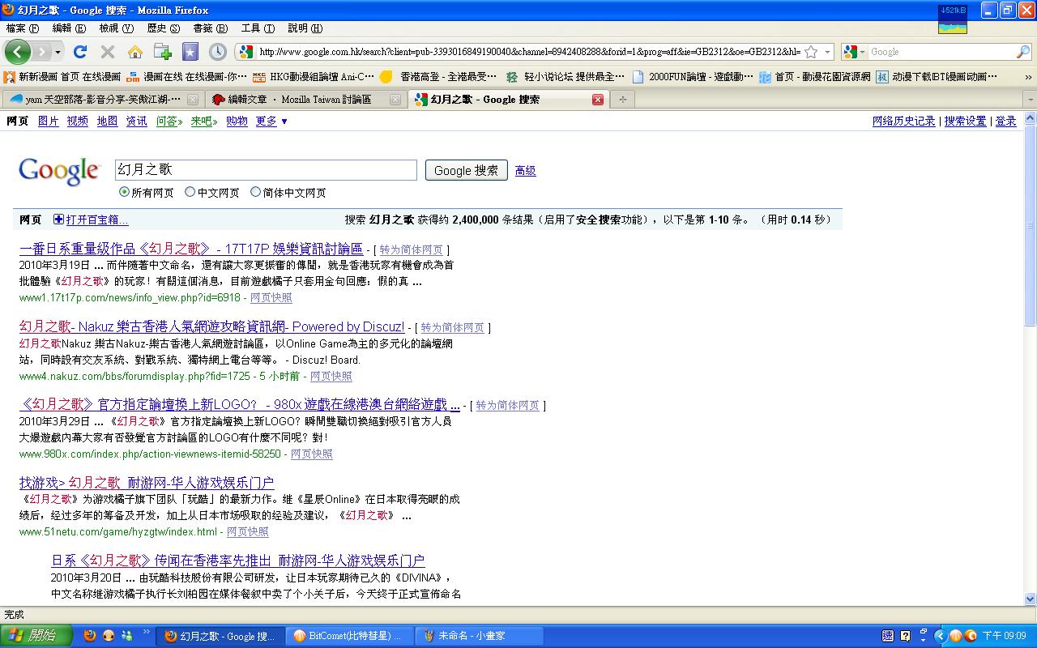The width and height of the screenshot is (1037, 648).
Task: Select the 简体中文网页 radio button
Action: (x=255, y=192)
